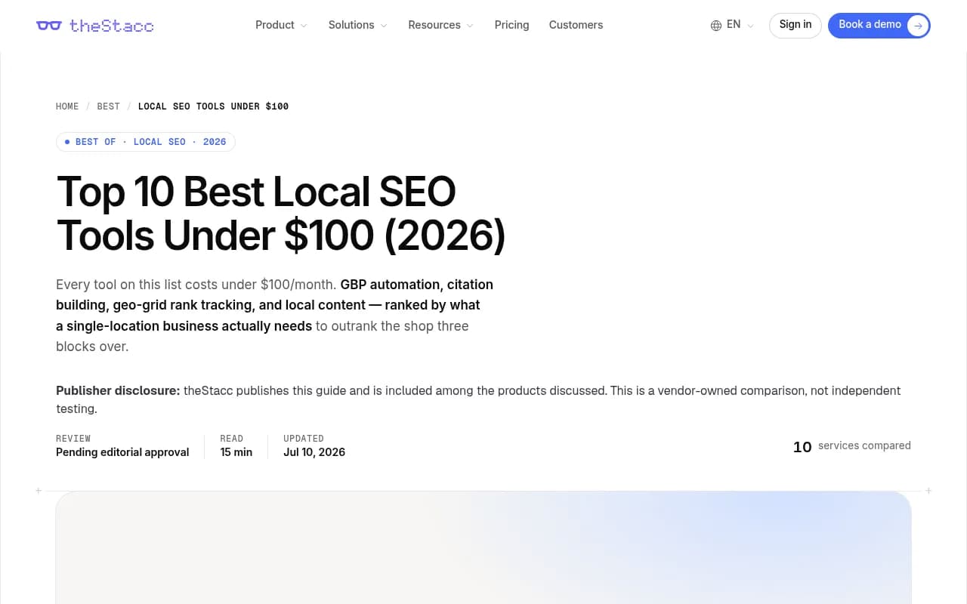Click the page headline Top 10 Best Local SEO Tools
The height and width of the screenshot is (604, 967).
tap(281, 214)
